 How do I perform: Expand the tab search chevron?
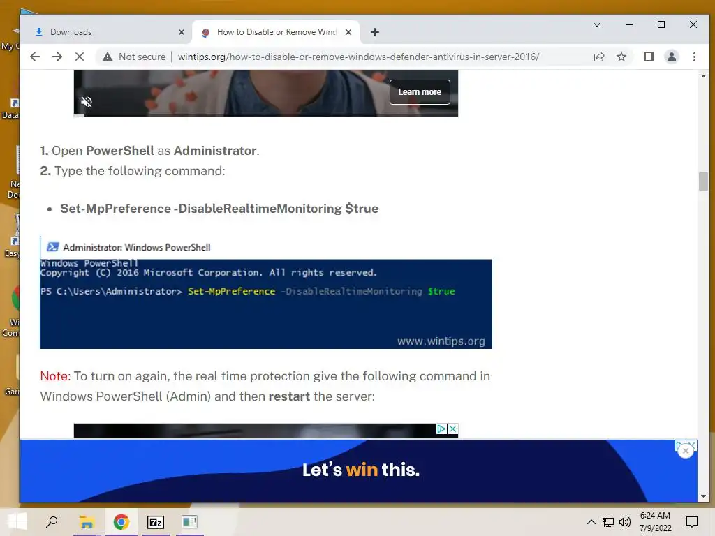point(596,24)
